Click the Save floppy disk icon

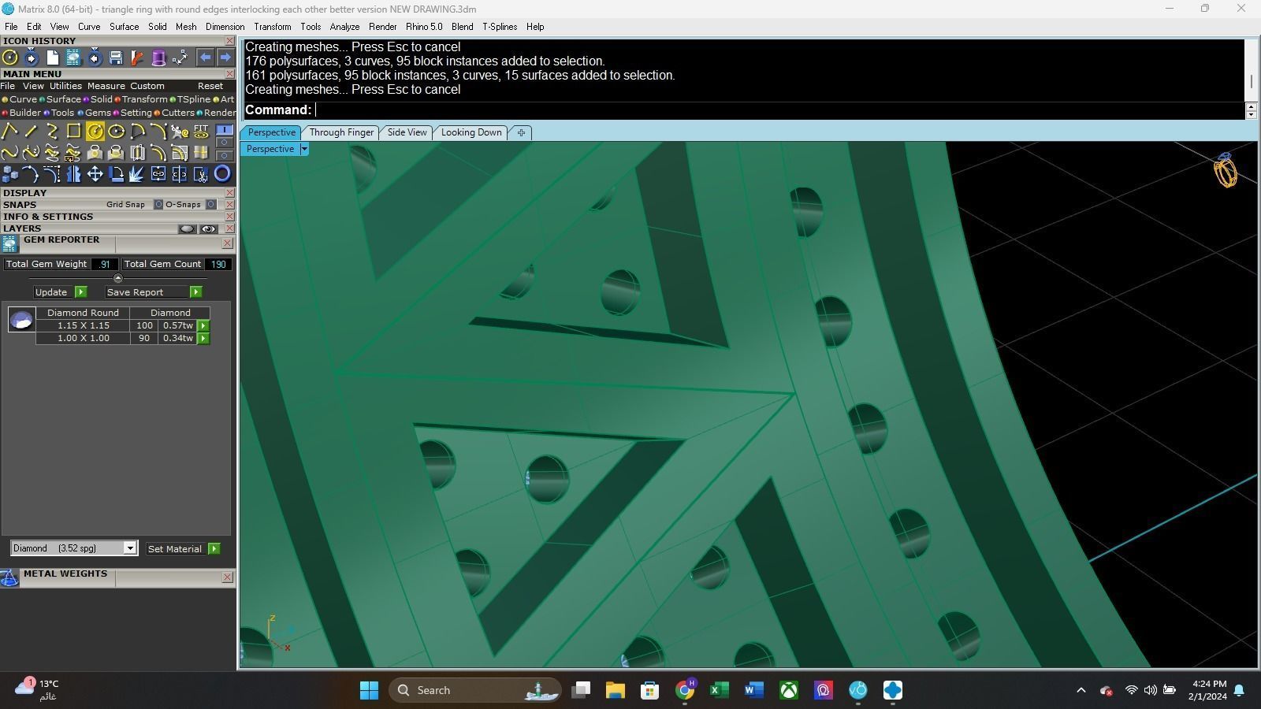116,58
